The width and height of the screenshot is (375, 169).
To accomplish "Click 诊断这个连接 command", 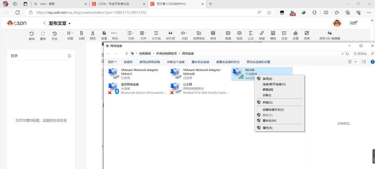I will pyautogui.click(x=176, y=62).
